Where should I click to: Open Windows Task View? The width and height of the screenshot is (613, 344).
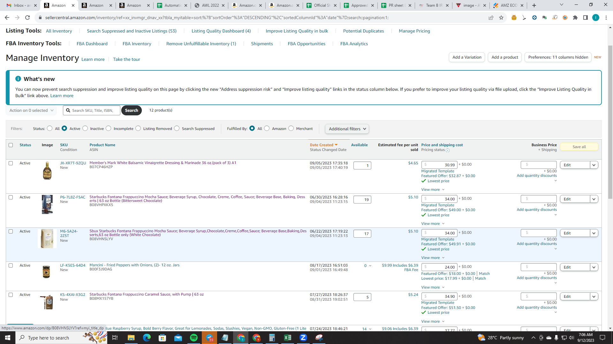pos(115,338)
